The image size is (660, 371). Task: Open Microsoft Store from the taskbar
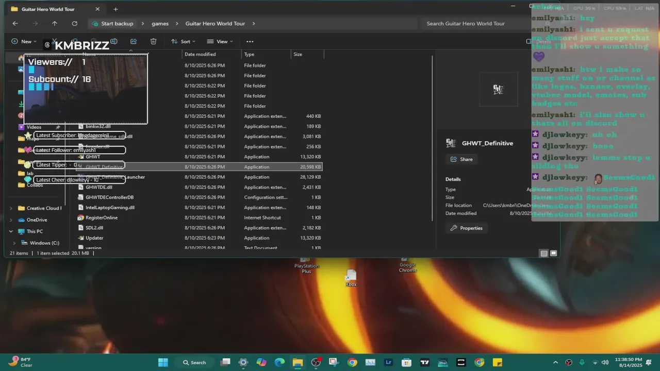[x=406, y=362]
